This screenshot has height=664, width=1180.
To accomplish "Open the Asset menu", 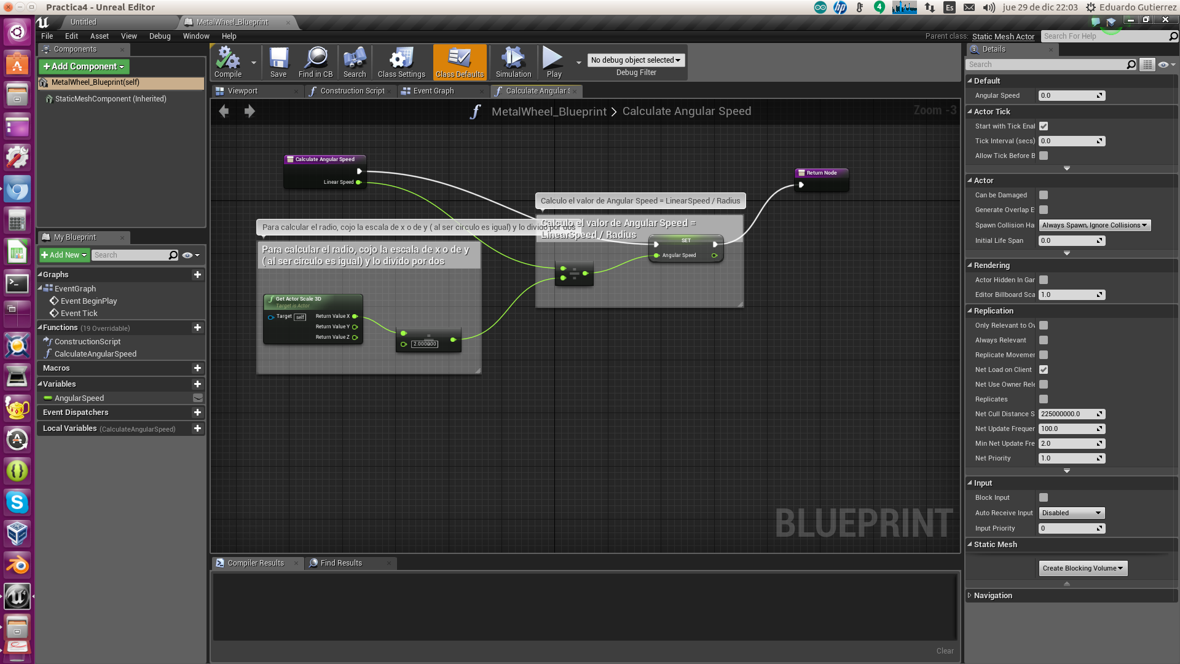I will click(99, 36).
